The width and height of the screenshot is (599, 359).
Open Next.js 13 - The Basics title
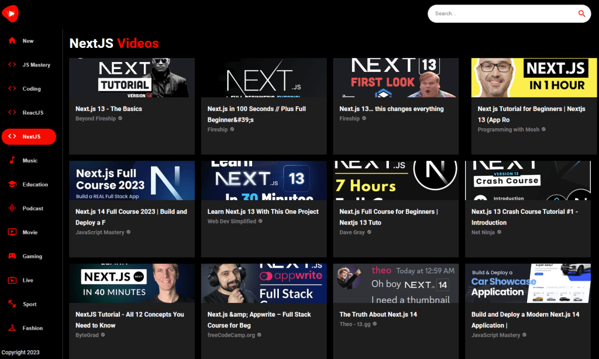[x=108, y=109]
